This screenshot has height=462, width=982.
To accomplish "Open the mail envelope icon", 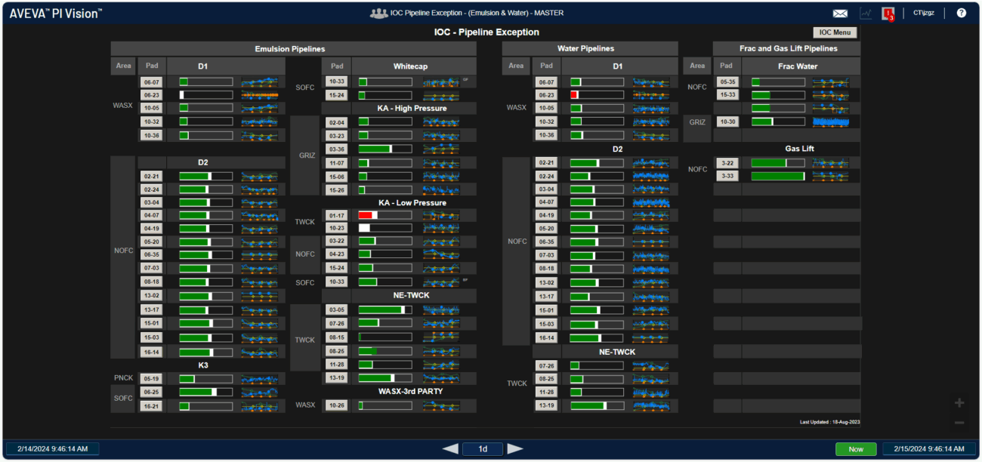I will [840, 13].
